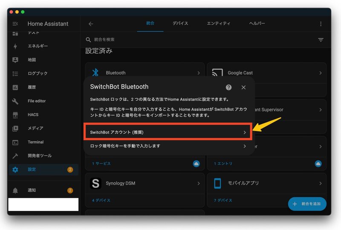The width and height of the screenshot is (341, 230).
Task: Open the Terminal console icon
Action: (15, 142)
